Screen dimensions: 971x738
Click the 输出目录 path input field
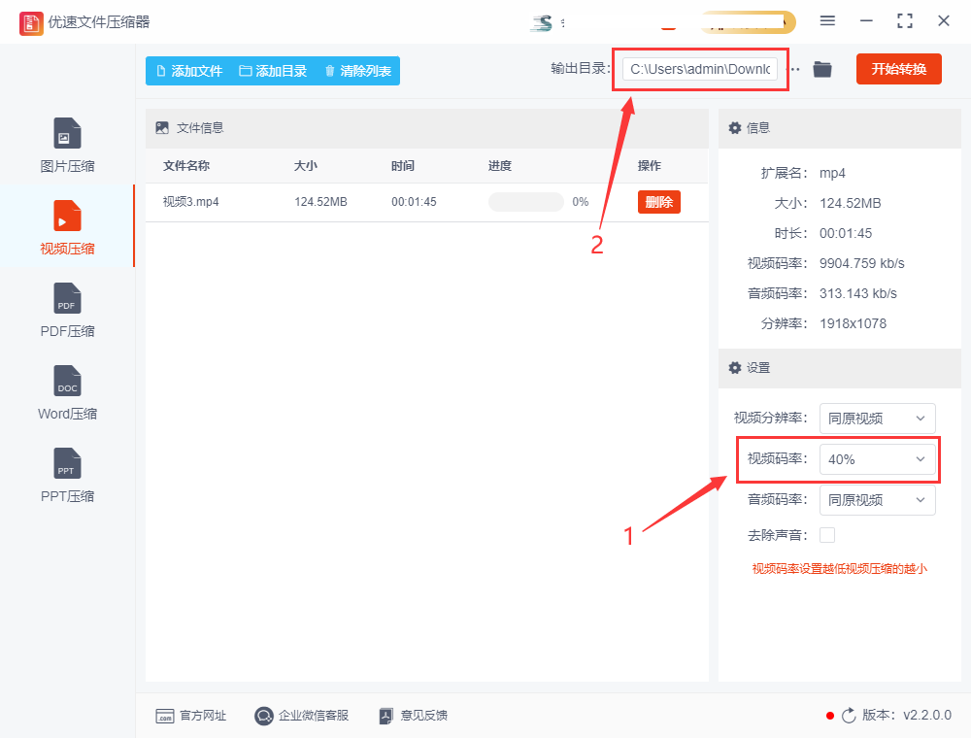699,69
